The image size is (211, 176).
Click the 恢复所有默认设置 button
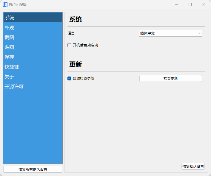coord(33,169)
